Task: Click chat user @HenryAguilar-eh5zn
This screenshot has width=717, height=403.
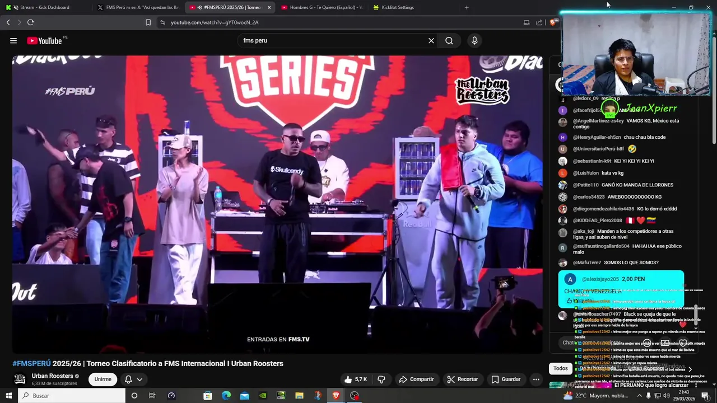Action: [x=597, y=137]
